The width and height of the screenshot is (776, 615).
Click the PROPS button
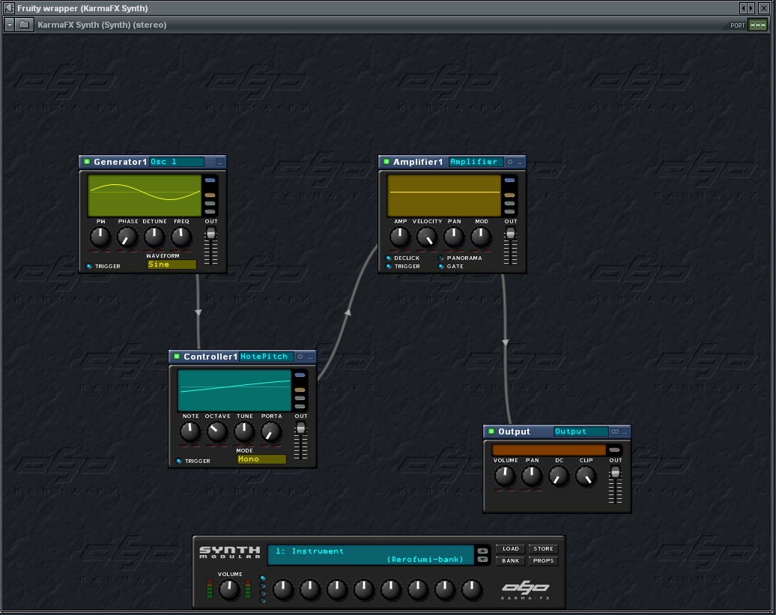point(543,560)
